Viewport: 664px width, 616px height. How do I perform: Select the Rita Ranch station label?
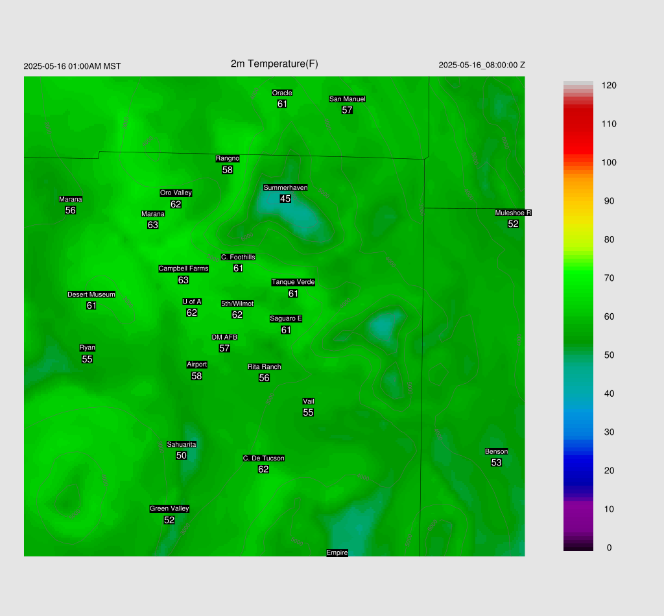pyautogui.click(x=265, y=366)
